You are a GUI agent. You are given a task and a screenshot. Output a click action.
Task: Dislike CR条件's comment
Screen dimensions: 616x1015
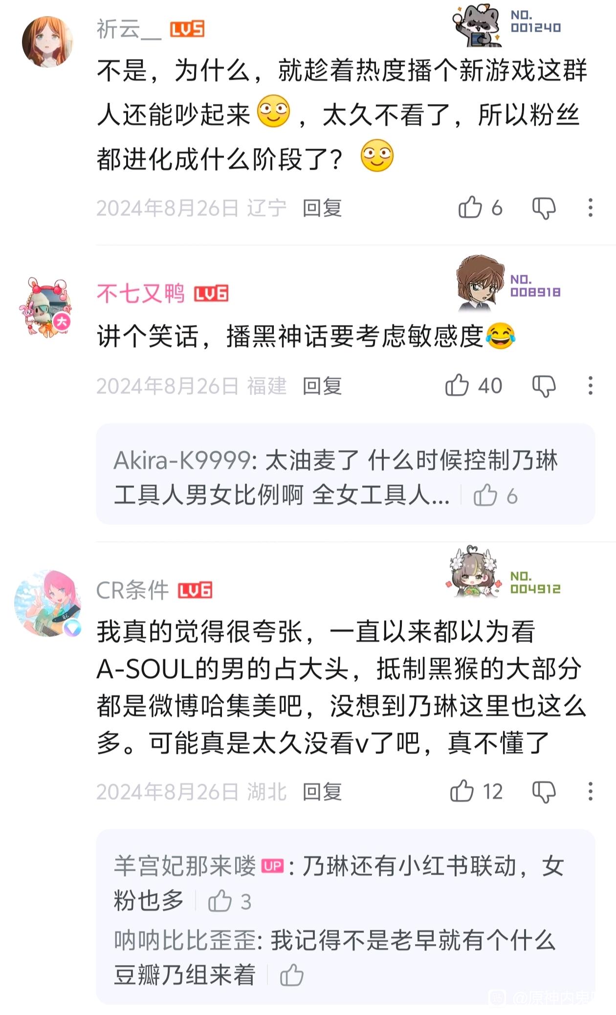pos(544,792)
